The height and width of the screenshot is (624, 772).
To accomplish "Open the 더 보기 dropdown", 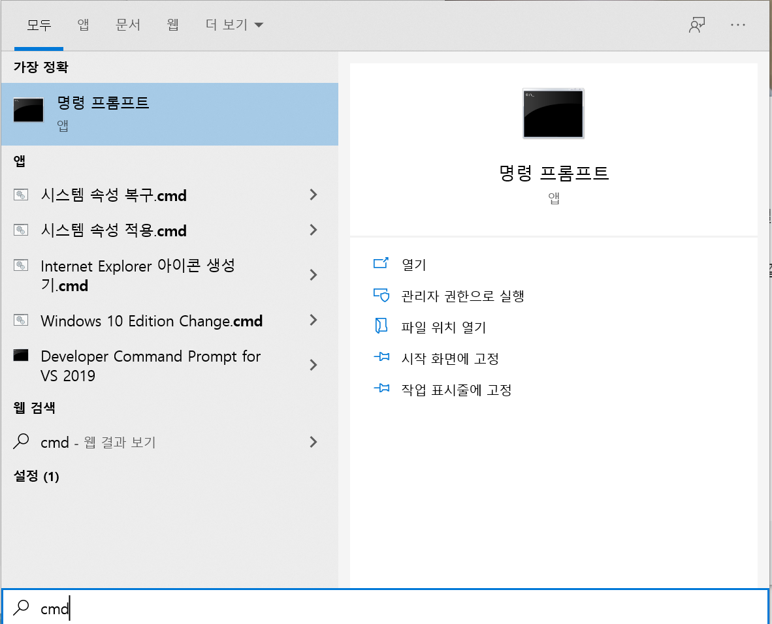I will pyautogui.click(x=234, y=25).
